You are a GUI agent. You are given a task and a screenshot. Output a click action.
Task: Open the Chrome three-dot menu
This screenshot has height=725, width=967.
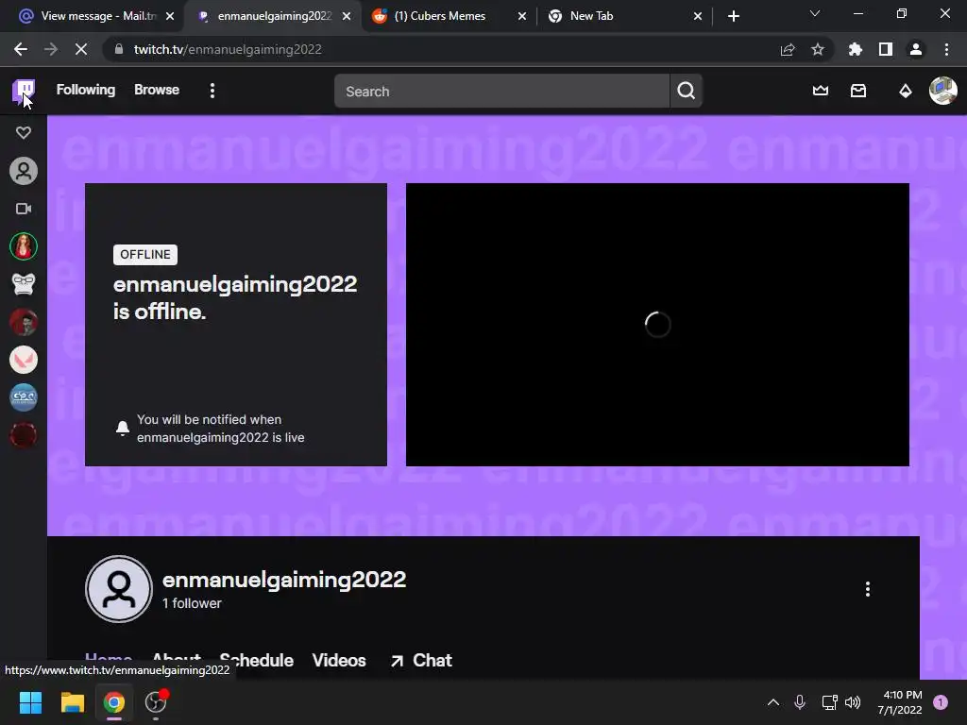click(x=946, y=49)
